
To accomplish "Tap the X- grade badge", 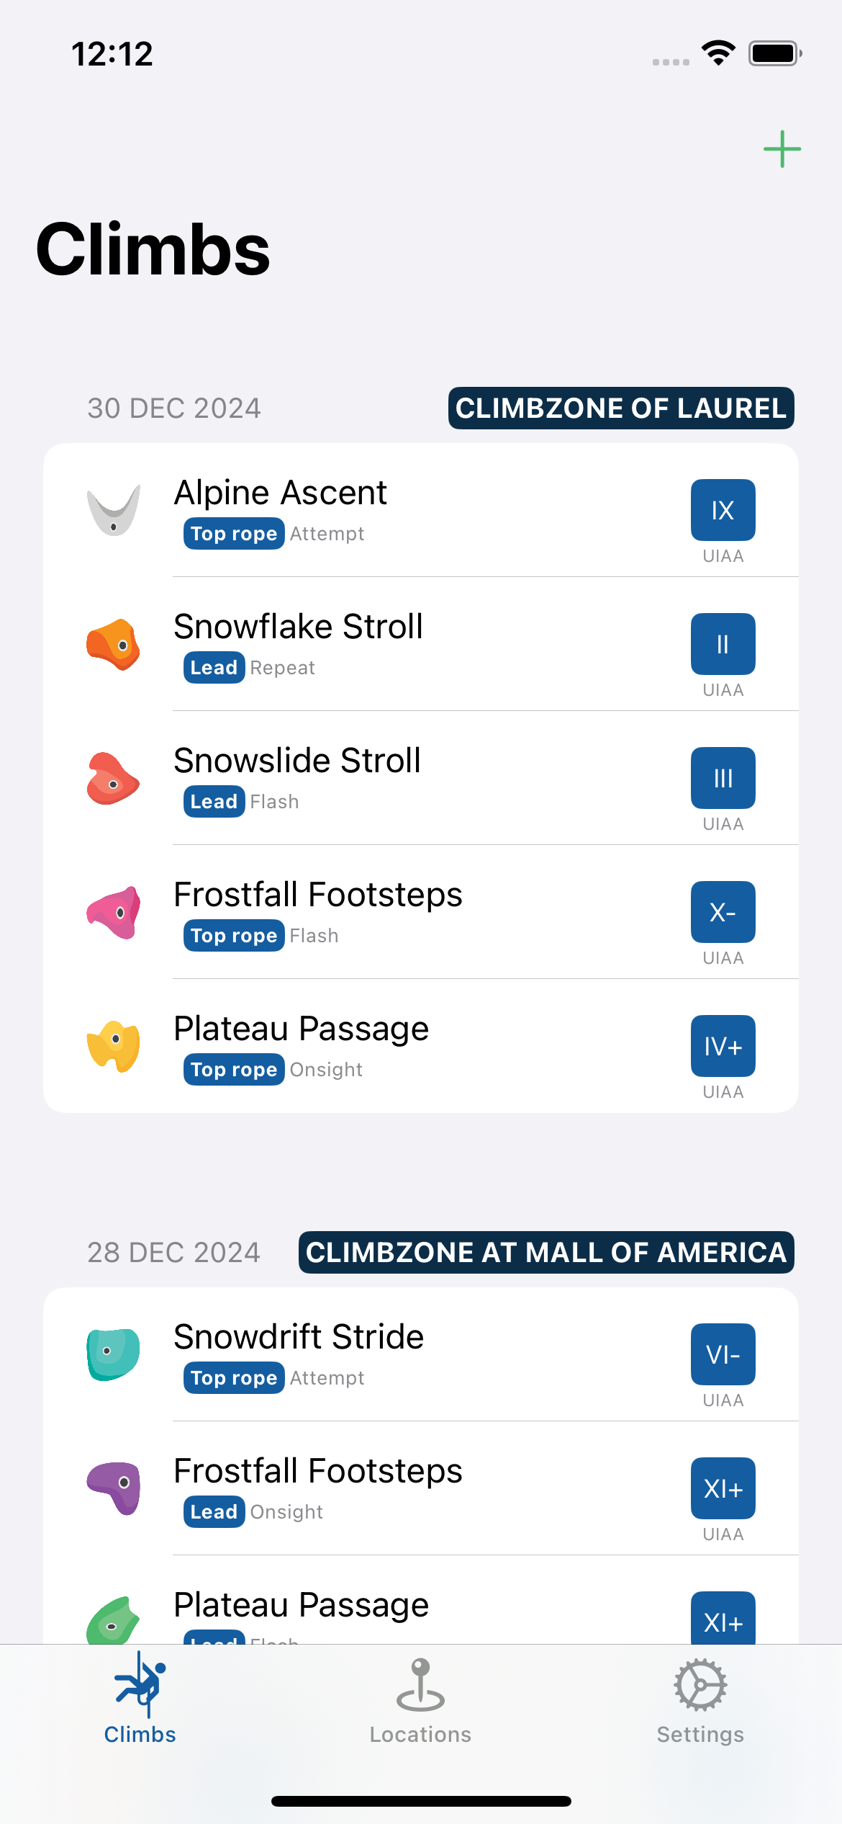I will pyautogui.click(x=723, y=912).
